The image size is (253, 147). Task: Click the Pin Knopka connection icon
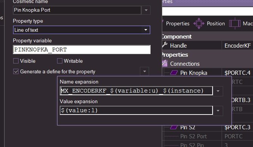[174, 73]
